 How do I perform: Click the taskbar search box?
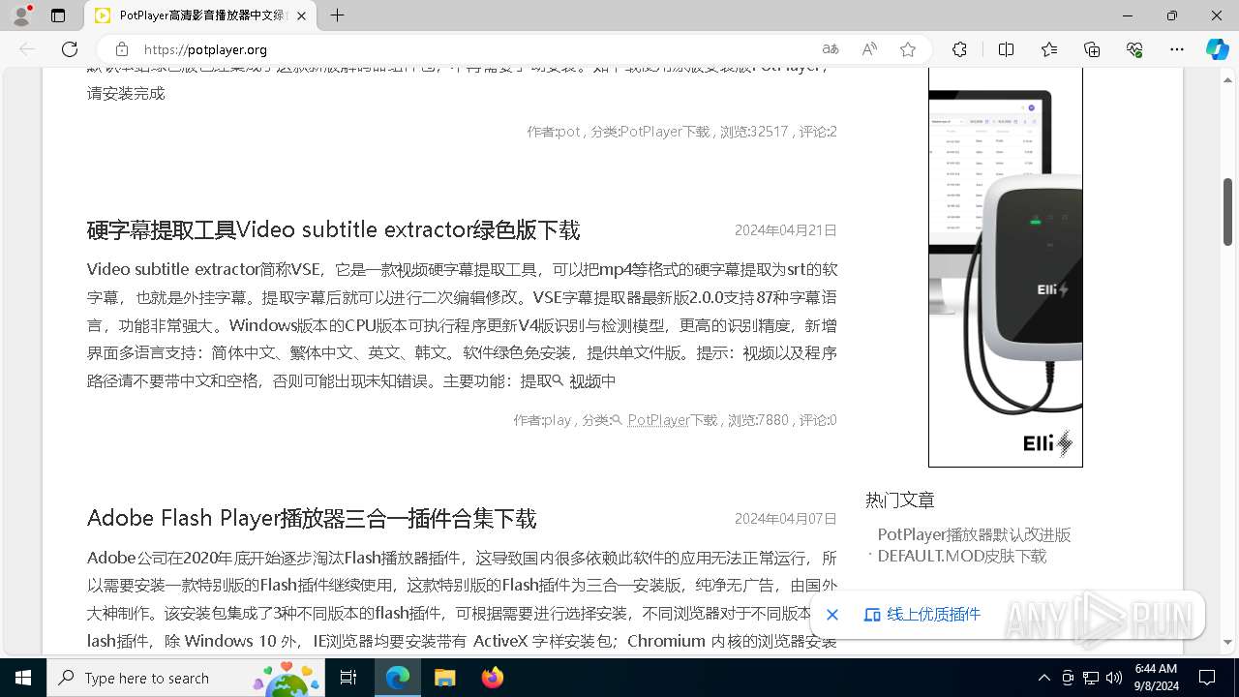186,678
